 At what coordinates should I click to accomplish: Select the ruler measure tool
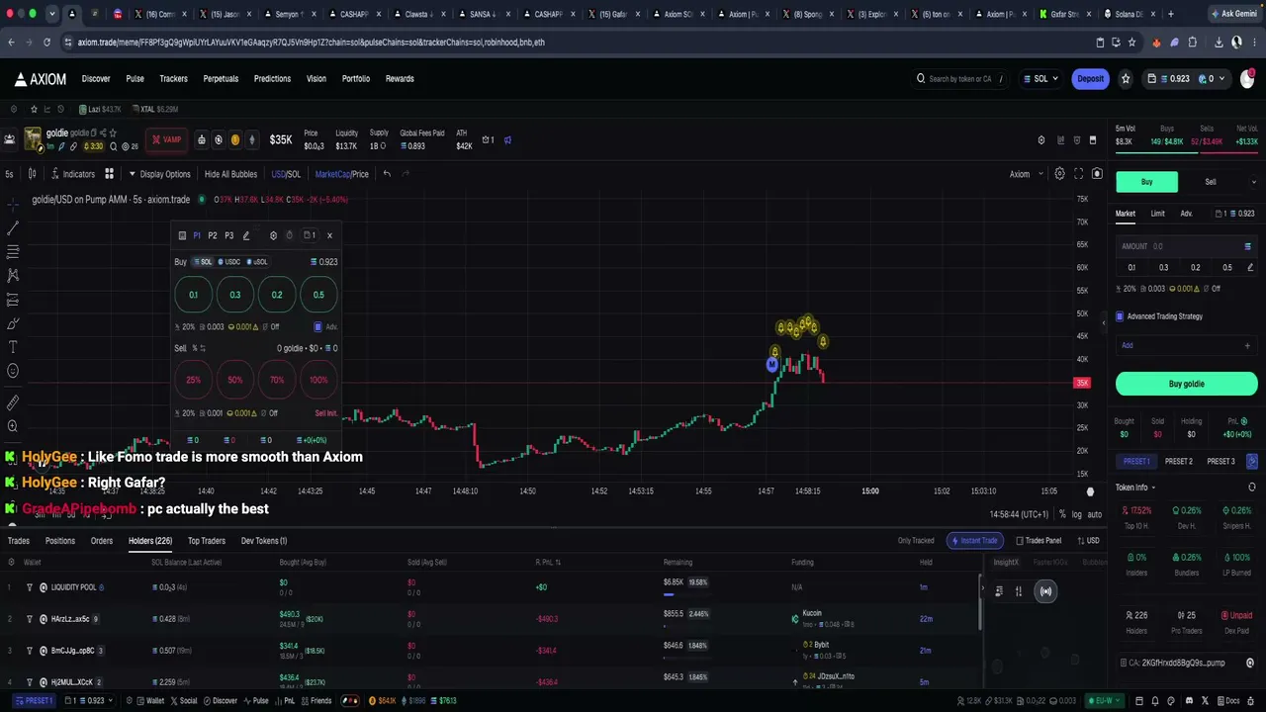point(13,402)
